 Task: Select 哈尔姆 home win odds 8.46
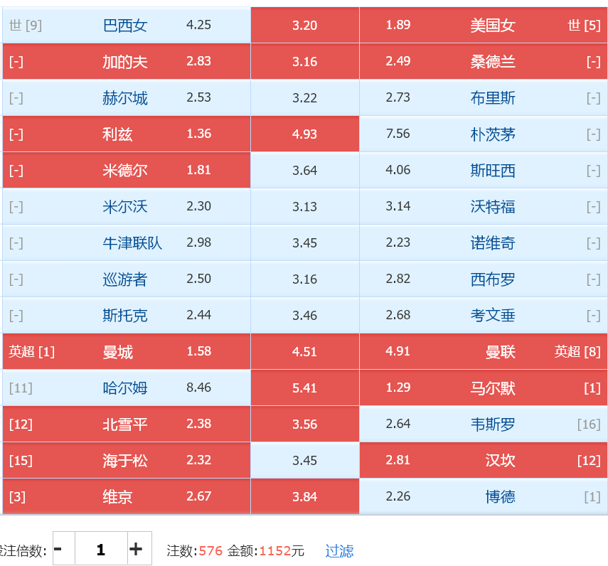click(x=127, y=388)
